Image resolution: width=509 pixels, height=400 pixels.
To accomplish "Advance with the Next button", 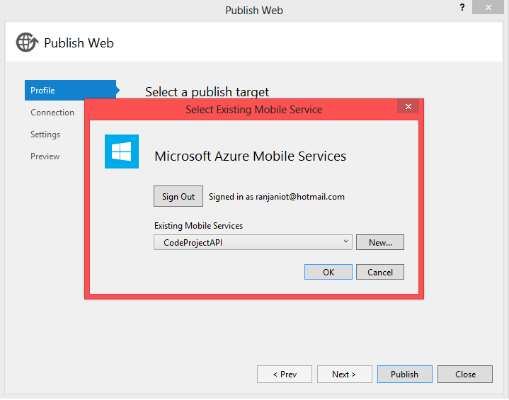I will [345, 375].
